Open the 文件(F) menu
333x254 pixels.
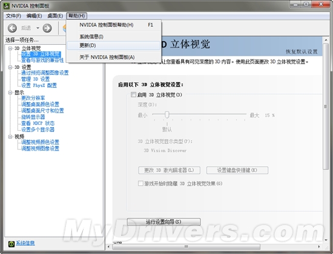[13, 16]
